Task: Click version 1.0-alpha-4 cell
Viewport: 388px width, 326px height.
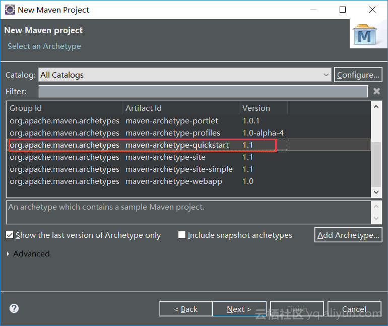Action: (x=263, y=133)
